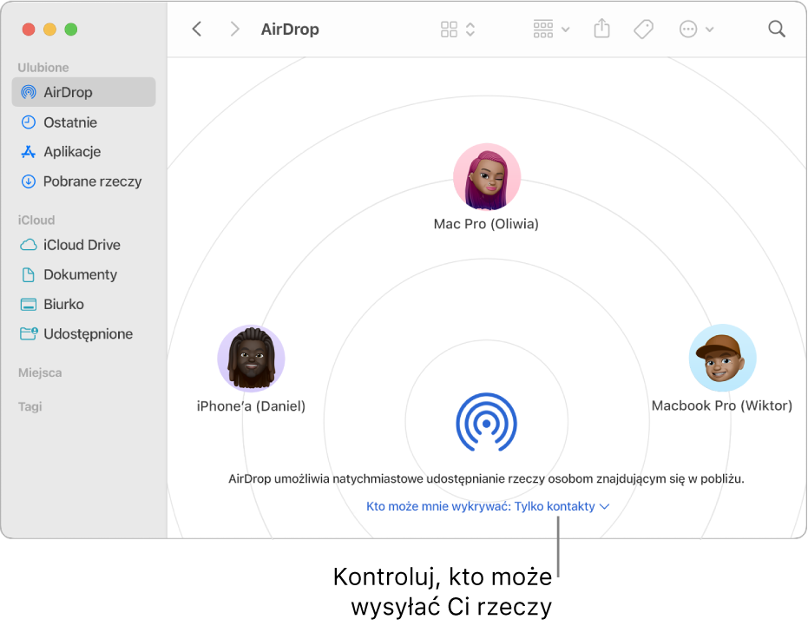The height and width of the screenshot is (626, 808).
Task: Open Finder search magnifier
Action: [x=777, y=29]
